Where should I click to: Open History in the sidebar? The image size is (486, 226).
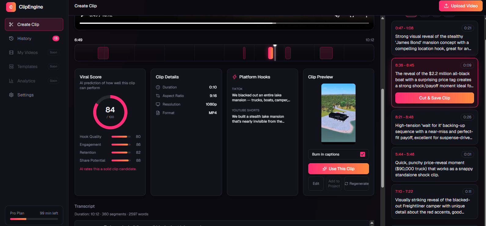point(34,38)
